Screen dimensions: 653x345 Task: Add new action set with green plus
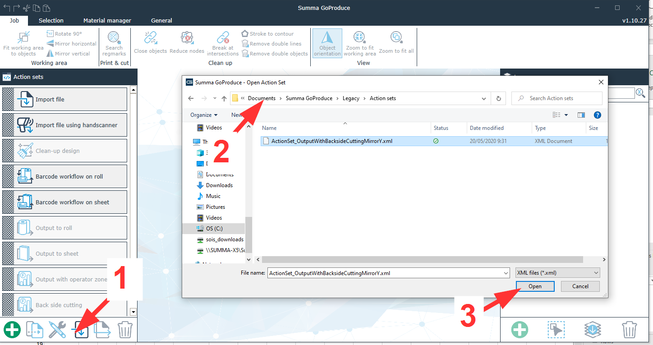tap(12, 330)
